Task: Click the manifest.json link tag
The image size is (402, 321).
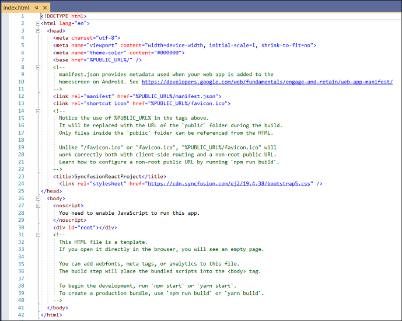Action: coord(137,96)
